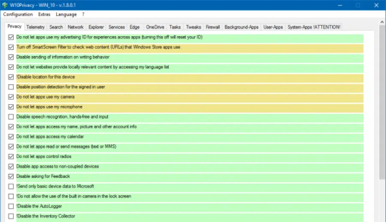386x222 pixels.
Task: Open the Extras menu
Action: click(x=44, y=14)
